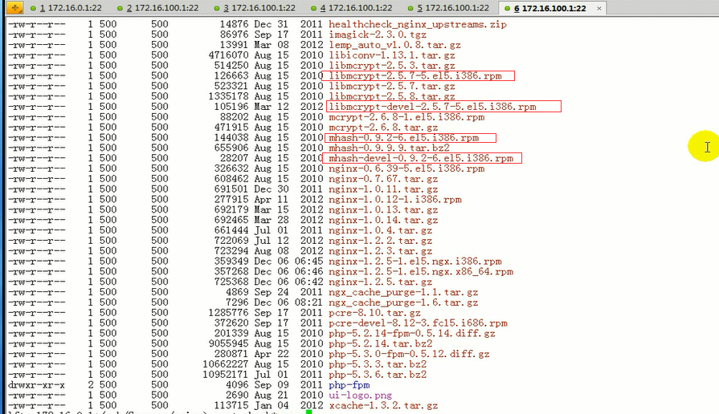The image size is (719, 414).
Task: Click filename xcache-1.3.2.tar.gz
Action: 383,405
